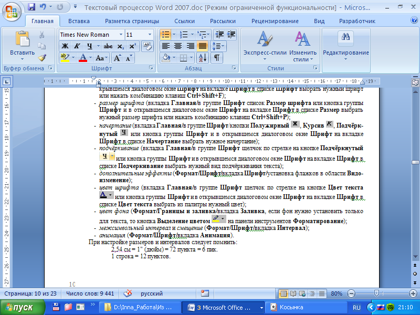Redo action in quick access toolbar

60,7
